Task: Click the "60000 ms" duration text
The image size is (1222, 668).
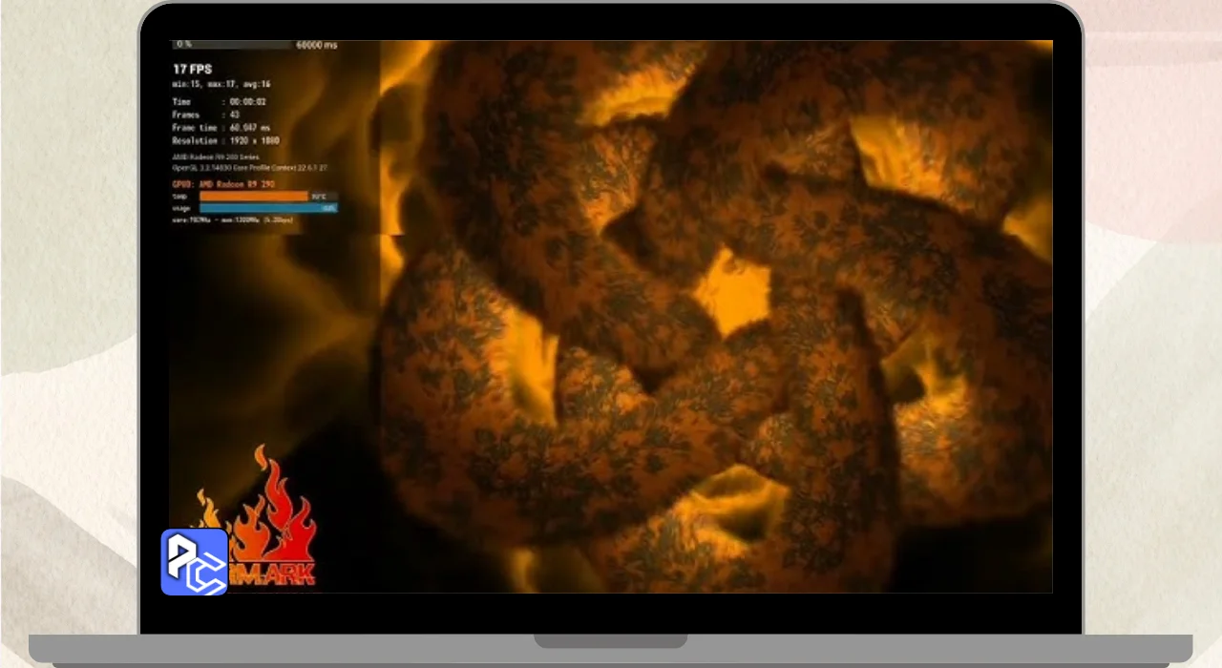Action: point(317,44)
